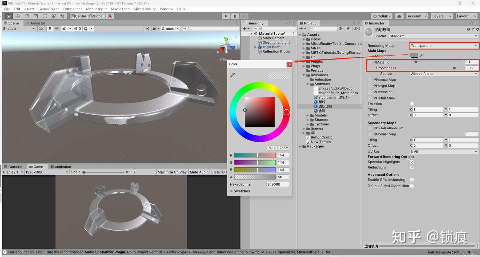
Task: Click the Collab button
Action: click(x=382, y=16)
